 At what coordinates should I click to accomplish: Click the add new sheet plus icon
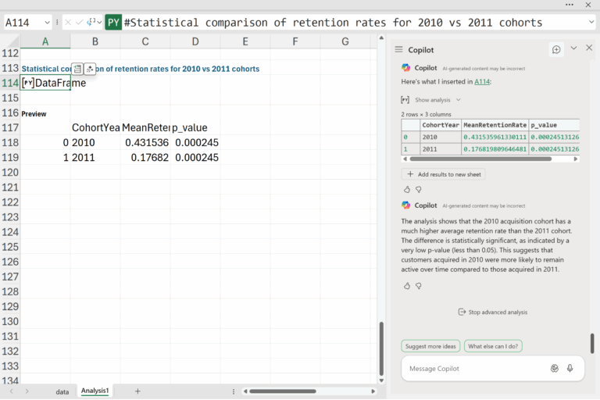tap(137, 391)
